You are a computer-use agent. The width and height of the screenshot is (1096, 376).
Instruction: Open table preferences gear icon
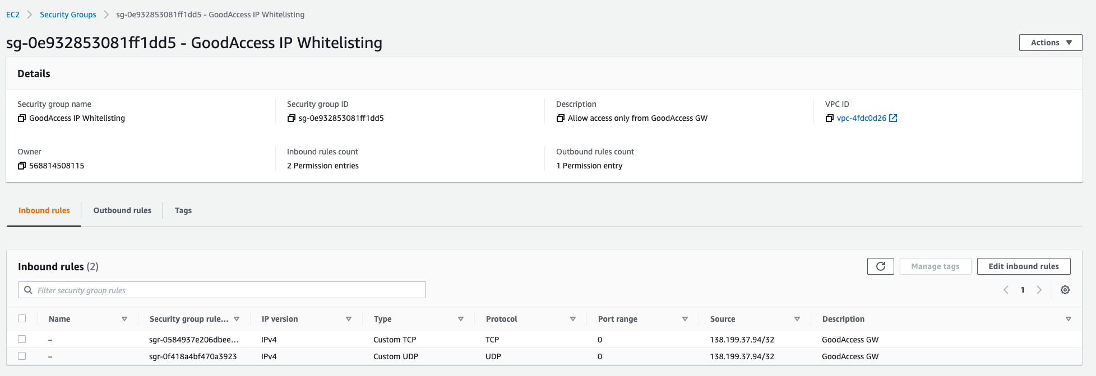coord(1065,290)
